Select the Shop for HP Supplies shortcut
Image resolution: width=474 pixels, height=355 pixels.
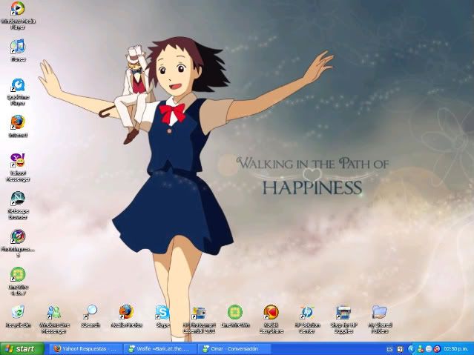tap(343, 319)
